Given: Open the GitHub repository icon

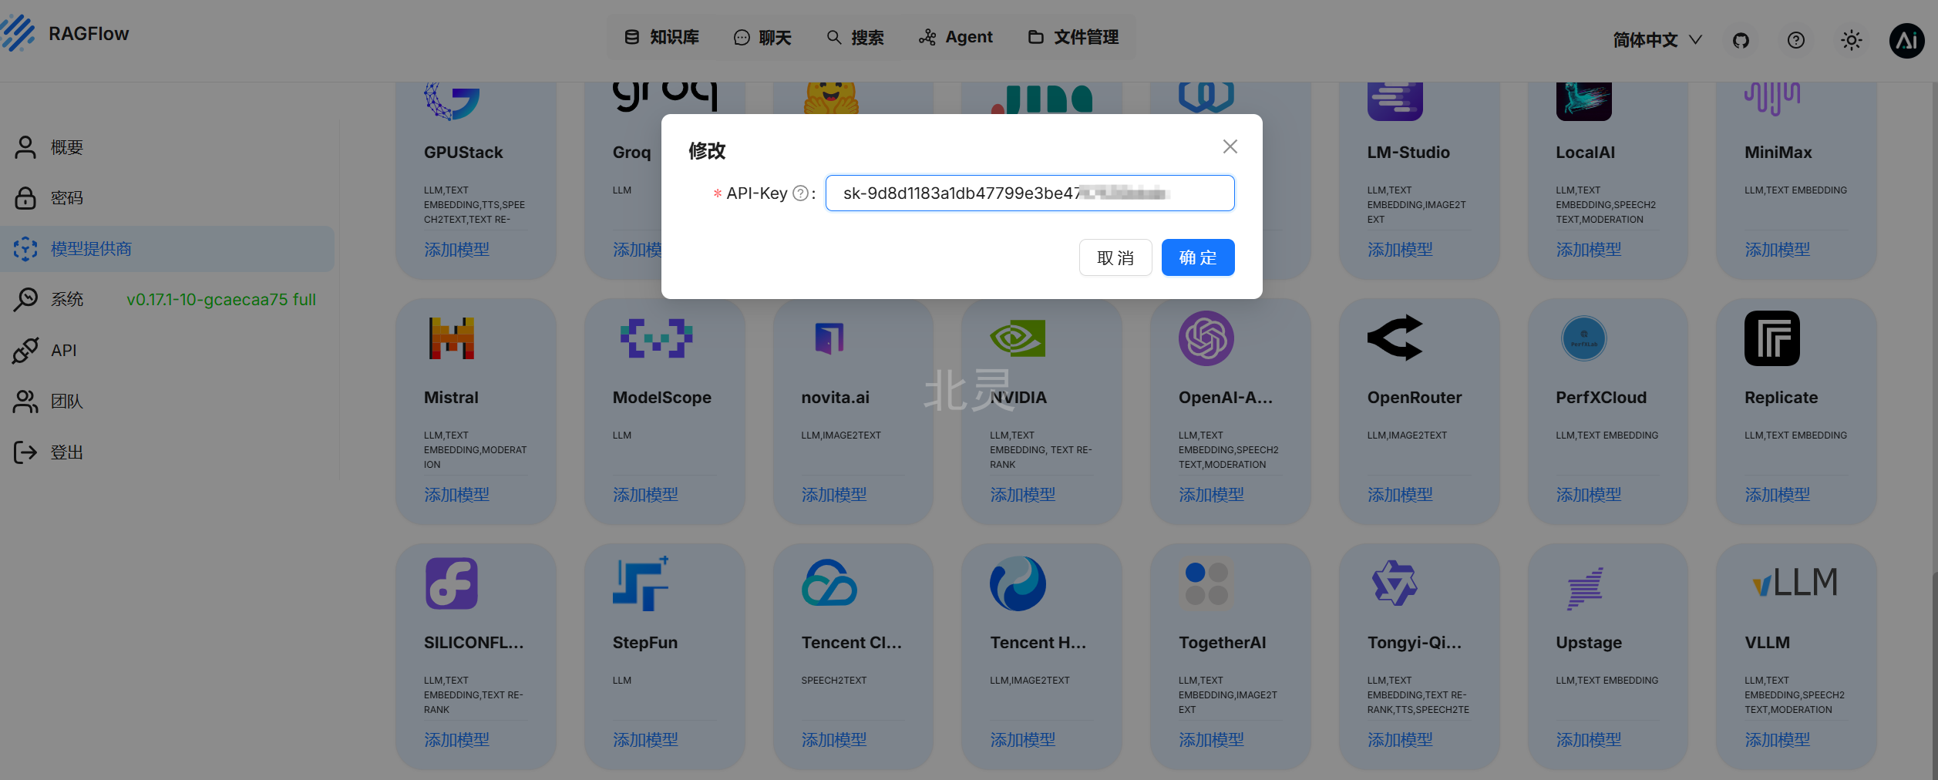Looking at the screenshot, I should [1741, 40].
